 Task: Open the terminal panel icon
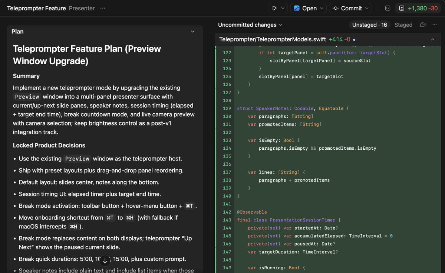[388, 8]
